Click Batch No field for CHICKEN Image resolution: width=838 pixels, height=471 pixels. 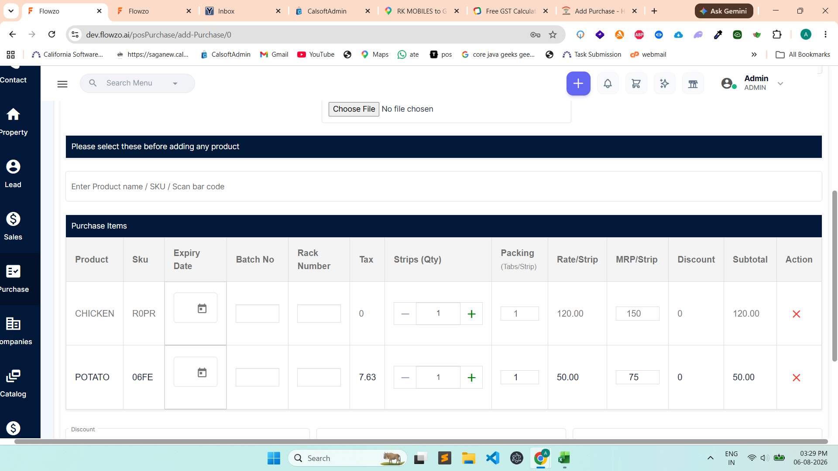click(258, 314)
